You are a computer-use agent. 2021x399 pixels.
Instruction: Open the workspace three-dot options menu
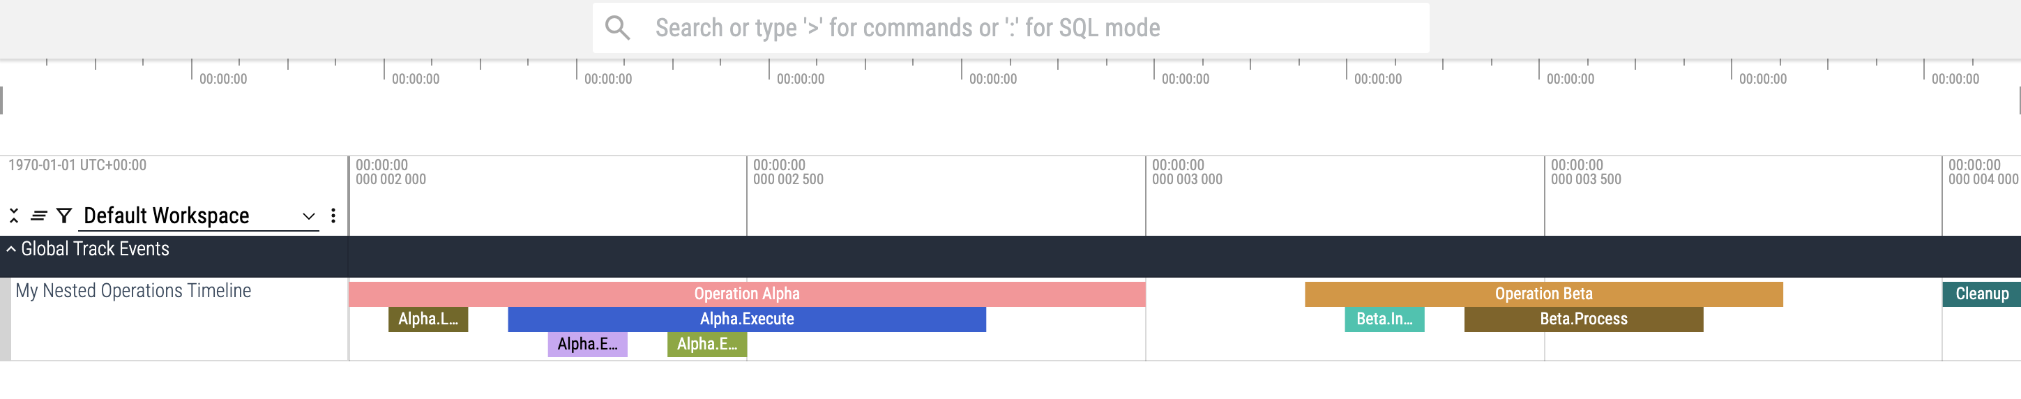(333, 216)
